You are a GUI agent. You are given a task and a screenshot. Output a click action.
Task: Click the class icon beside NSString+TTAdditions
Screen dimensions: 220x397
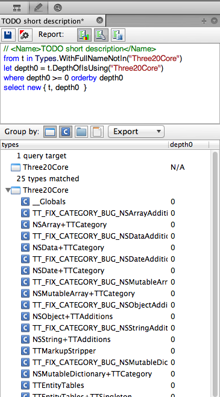coord(25,340)
